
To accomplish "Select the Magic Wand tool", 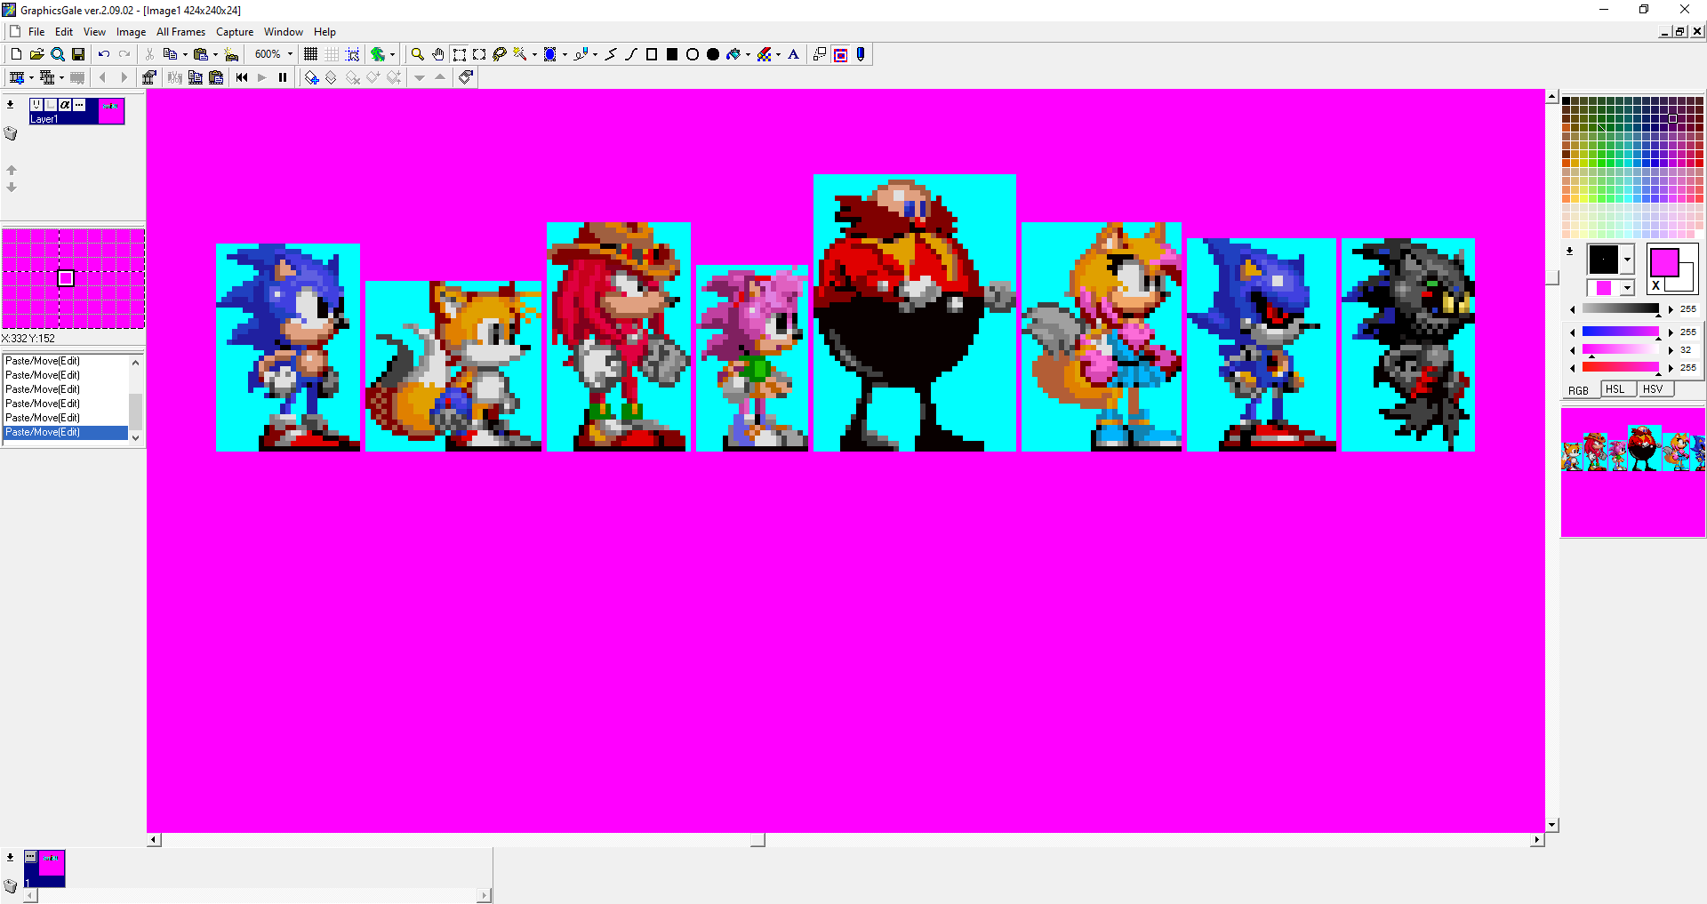I will (x=520, y=54).
